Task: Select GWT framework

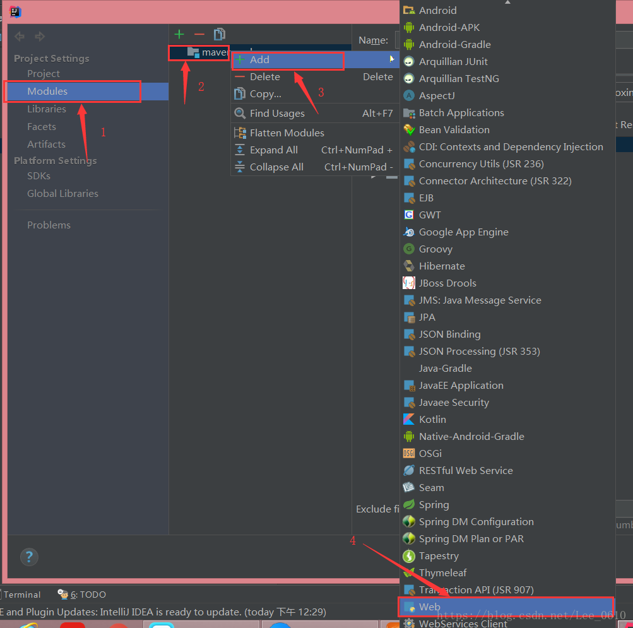Action: click(507, 215)
